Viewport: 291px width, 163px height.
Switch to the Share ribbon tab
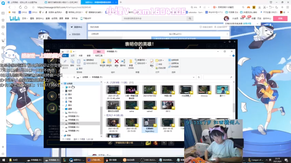click(x=80, y=56)
